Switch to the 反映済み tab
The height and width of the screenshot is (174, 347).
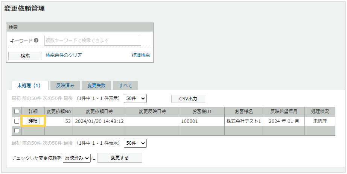tap(65, 86)
